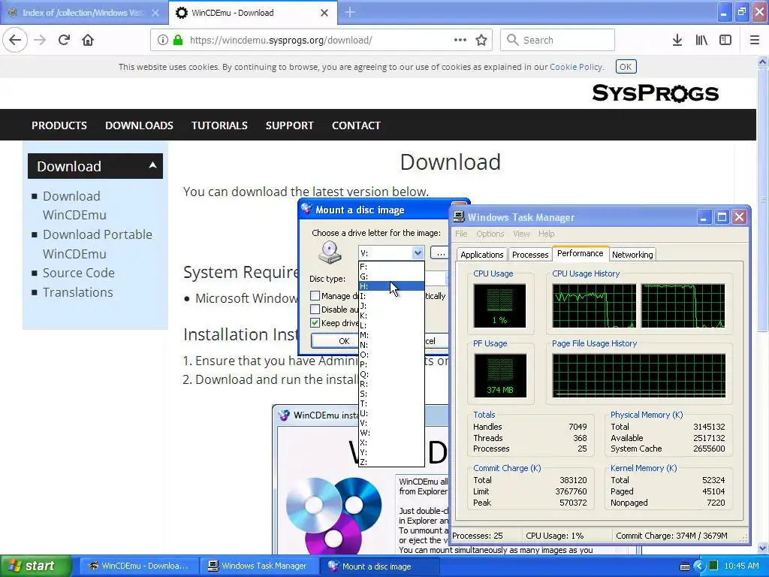Go to the browser home page icon
The image size is (769, 577).
(x=88, y=41)
